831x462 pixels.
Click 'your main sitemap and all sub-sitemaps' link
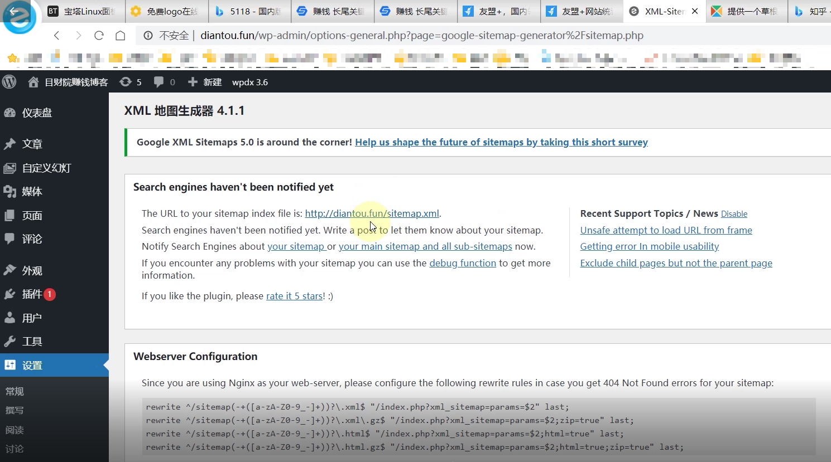click(x=425, y=246)
